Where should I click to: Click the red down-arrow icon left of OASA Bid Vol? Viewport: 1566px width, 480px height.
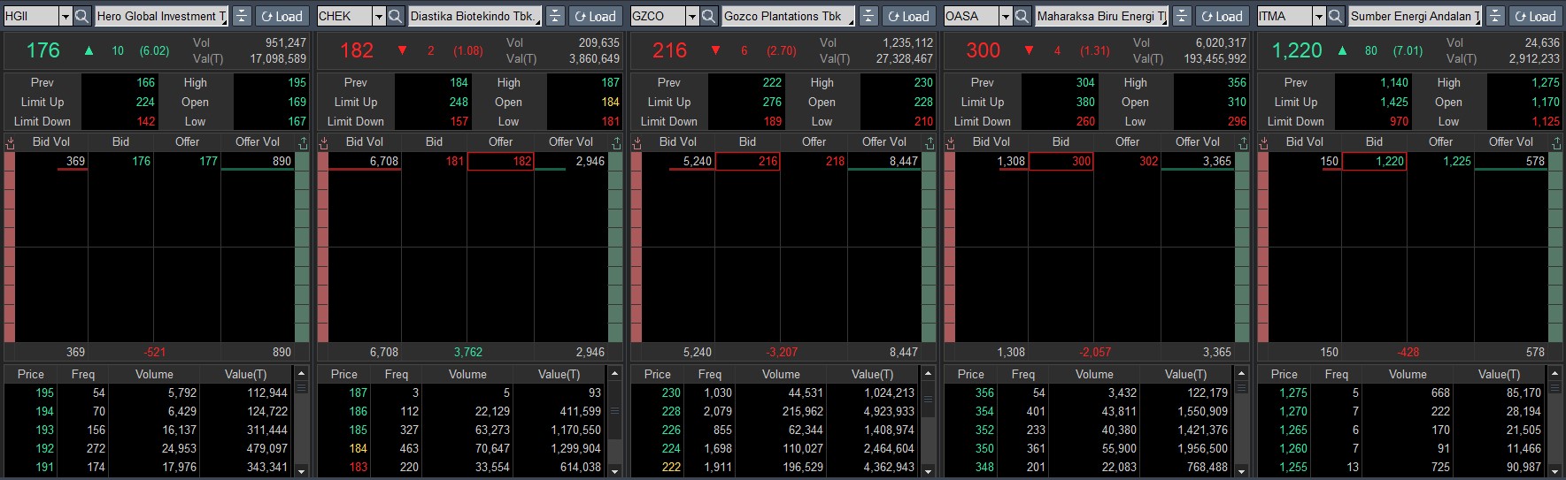[950, 142]
